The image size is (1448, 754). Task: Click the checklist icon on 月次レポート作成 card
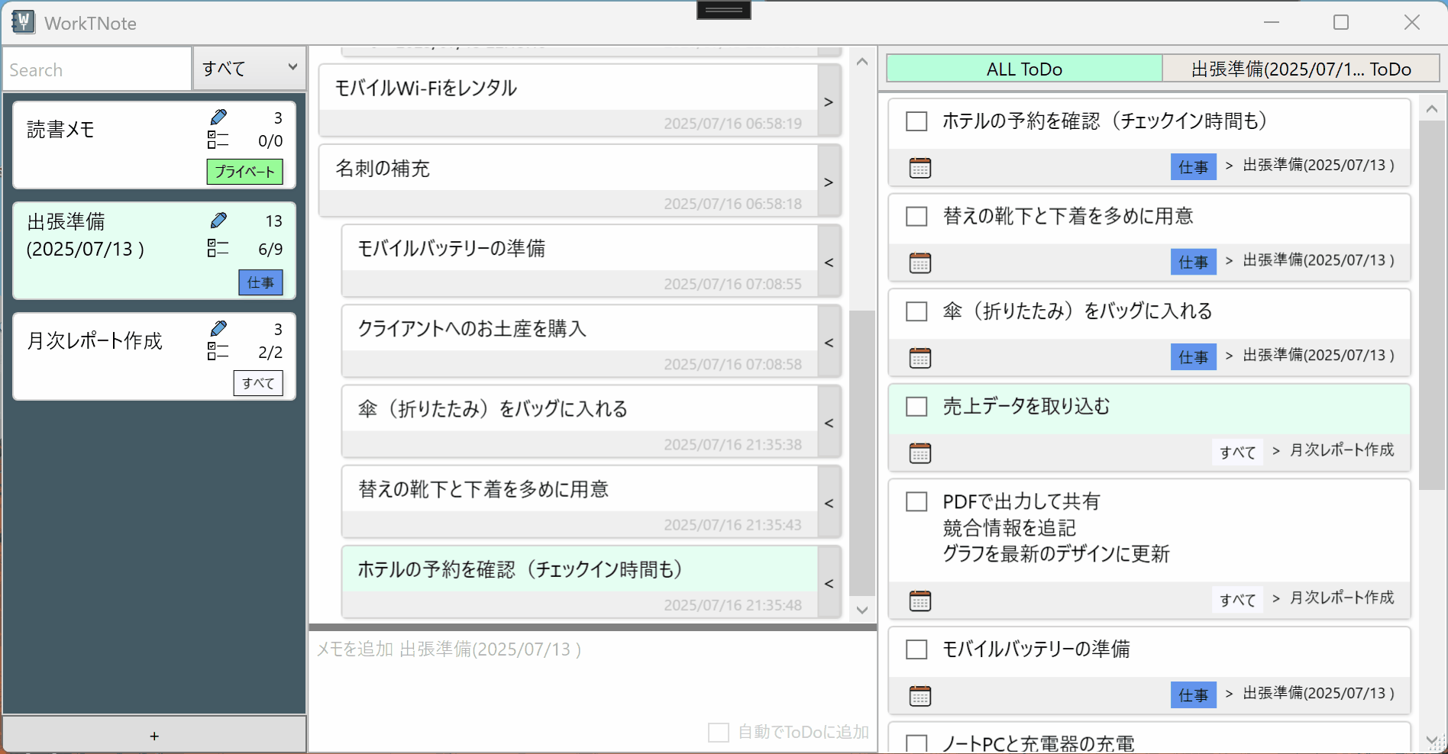coord(218,351)
